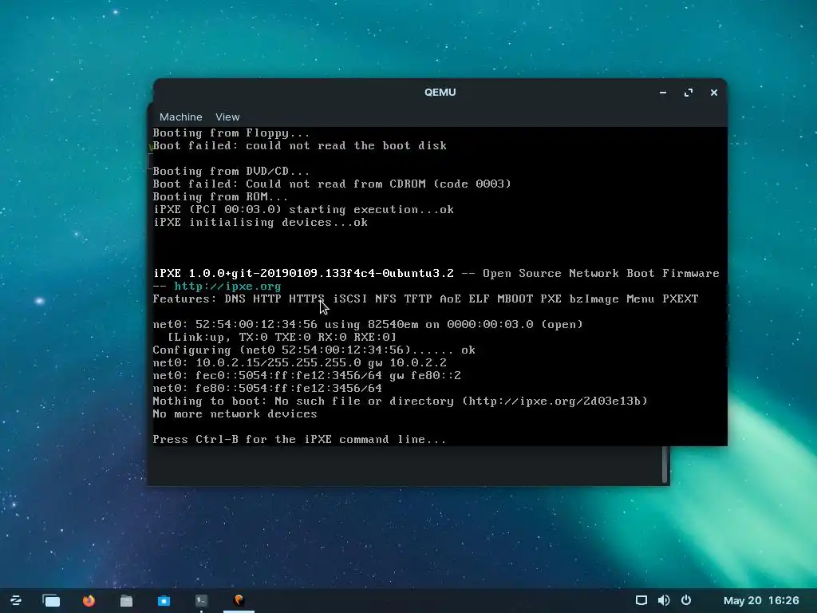817x613 pixels.
Task: Click 'net0: 10.0.2.15/255.255.255.0' line
Action: tap(299, 363)
